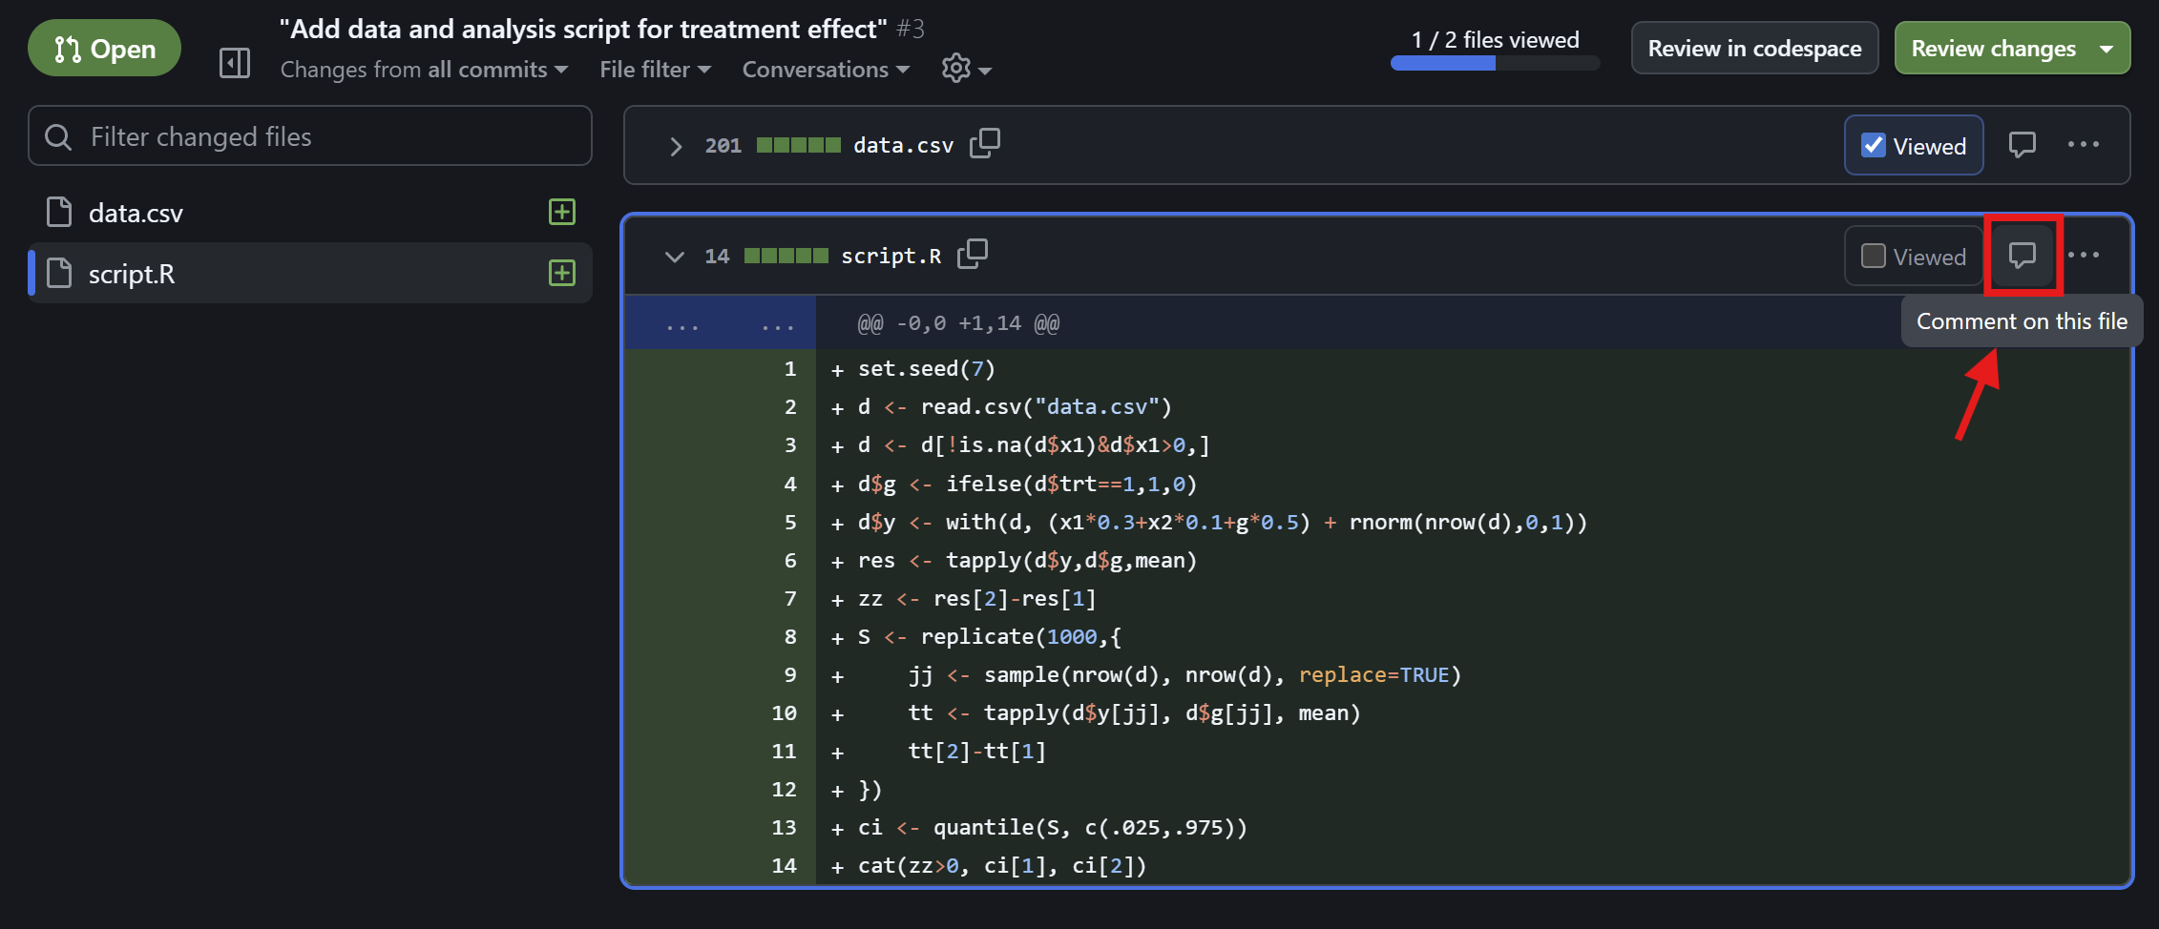Focus the Filter changed files field
This screenshot has width=2159, height=929.
[325, 136]
